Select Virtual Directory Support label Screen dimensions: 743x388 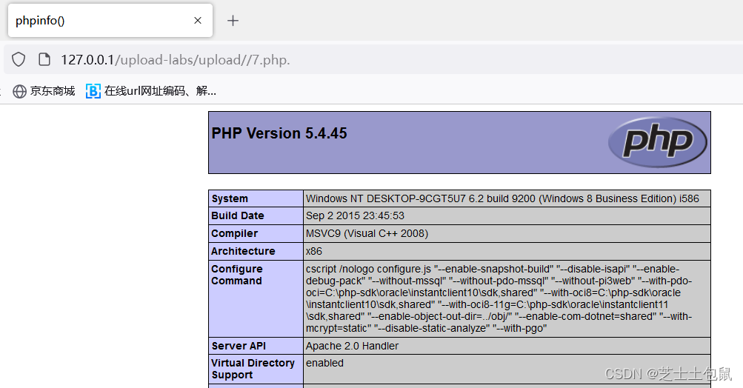pos(253,369)
